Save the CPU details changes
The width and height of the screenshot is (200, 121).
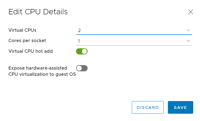pyautogui.click(x=180, y=108)
